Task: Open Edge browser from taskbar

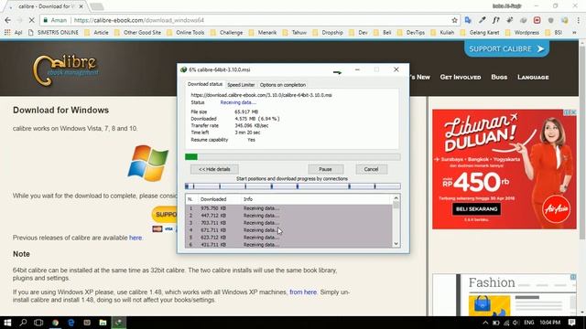Action: pyautogui.click(x=71, y=323)
